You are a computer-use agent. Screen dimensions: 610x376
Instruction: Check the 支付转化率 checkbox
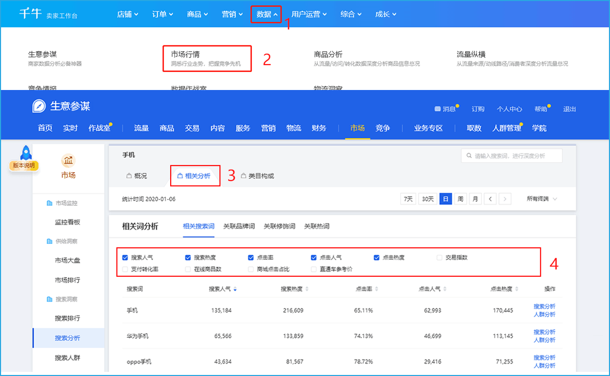(125, 269)
